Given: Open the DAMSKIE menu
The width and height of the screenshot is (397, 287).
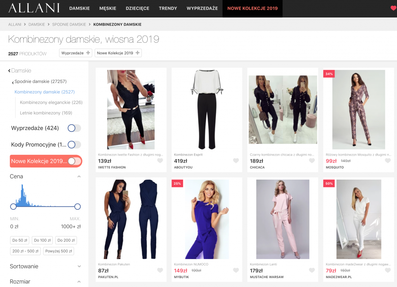Looking at the screenshot, I should pos(79,9).
